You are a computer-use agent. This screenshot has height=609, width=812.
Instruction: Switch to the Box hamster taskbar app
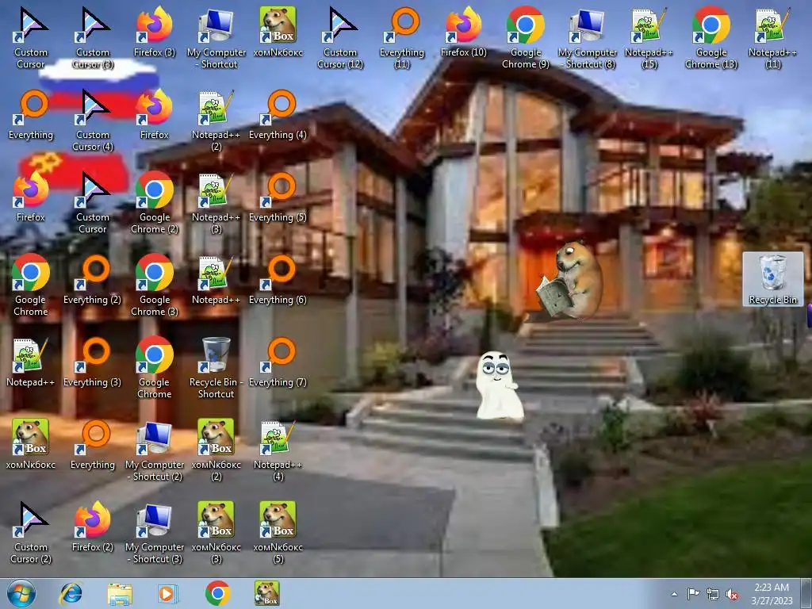tap(267, 593)
